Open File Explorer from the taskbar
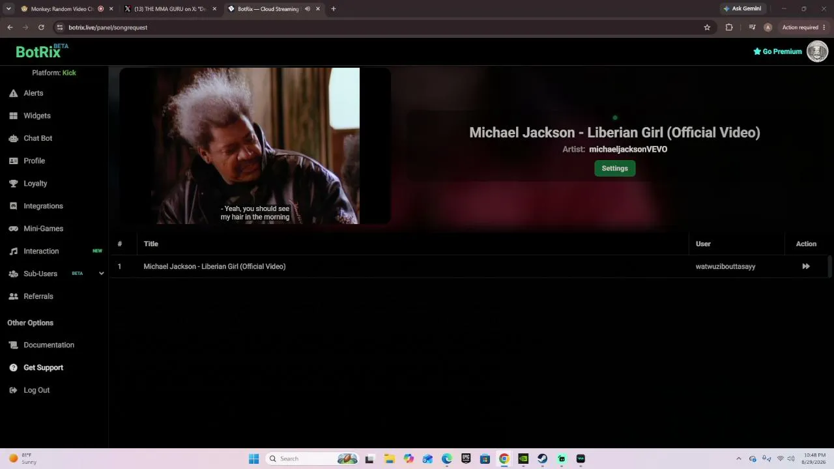This screenshot has height=469, width=834. tap(390, 459)
